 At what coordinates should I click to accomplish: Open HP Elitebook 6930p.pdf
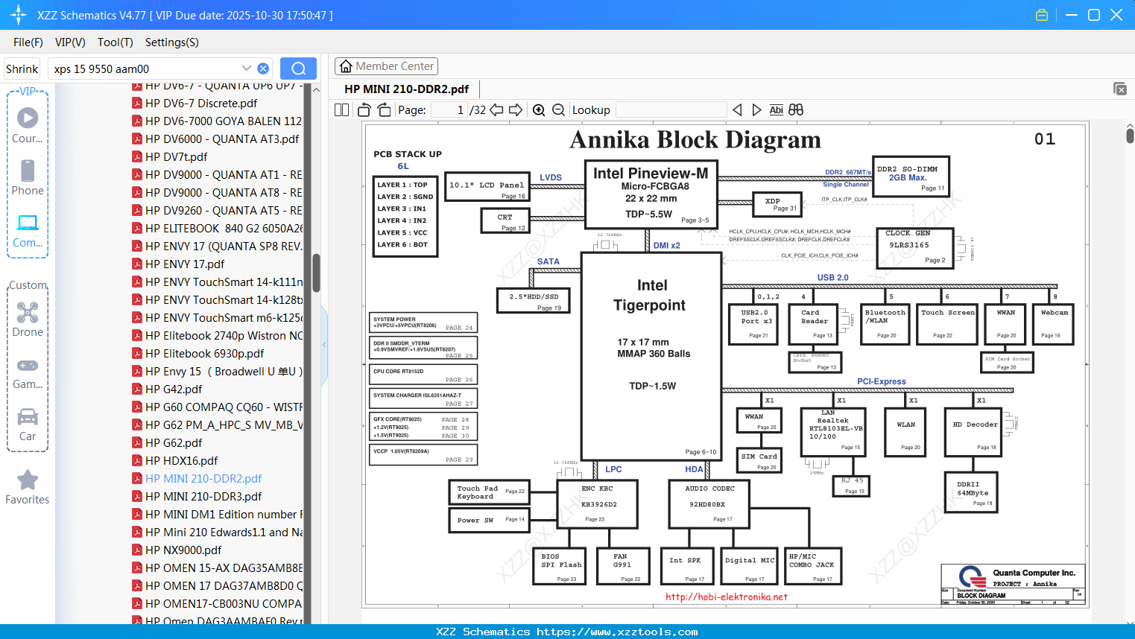coord(204,354)
